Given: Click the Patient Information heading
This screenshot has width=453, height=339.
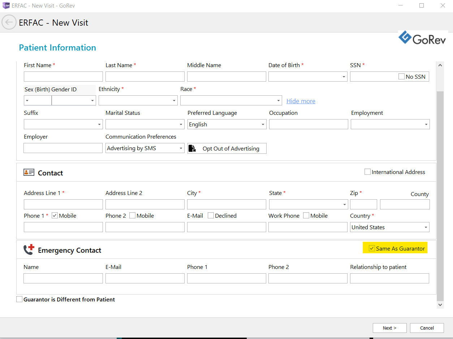Looking at the screenshot, I should point(57,48).
